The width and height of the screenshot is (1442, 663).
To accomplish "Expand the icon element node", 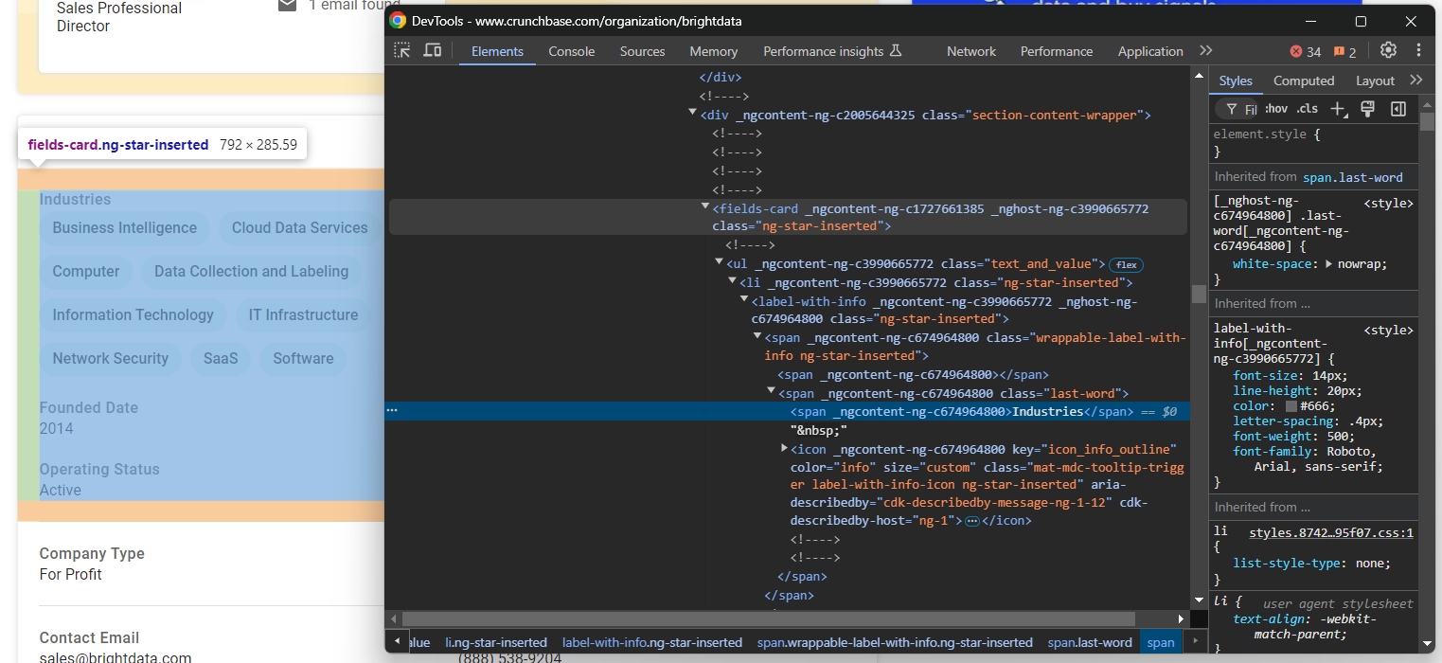I will tap(784, 448).
